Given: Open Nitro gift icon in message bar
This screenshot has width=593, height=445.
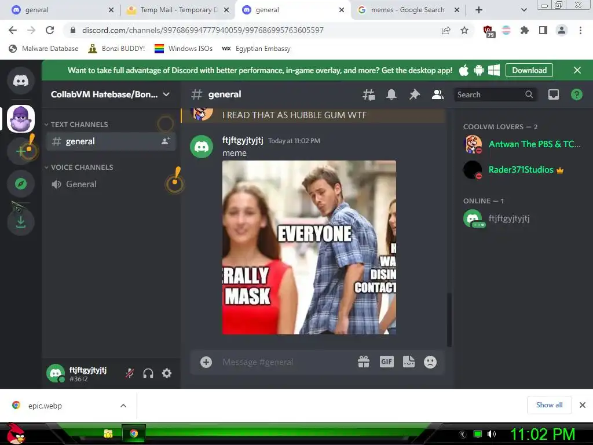Looking at the screenshot, I should (364, 362).
